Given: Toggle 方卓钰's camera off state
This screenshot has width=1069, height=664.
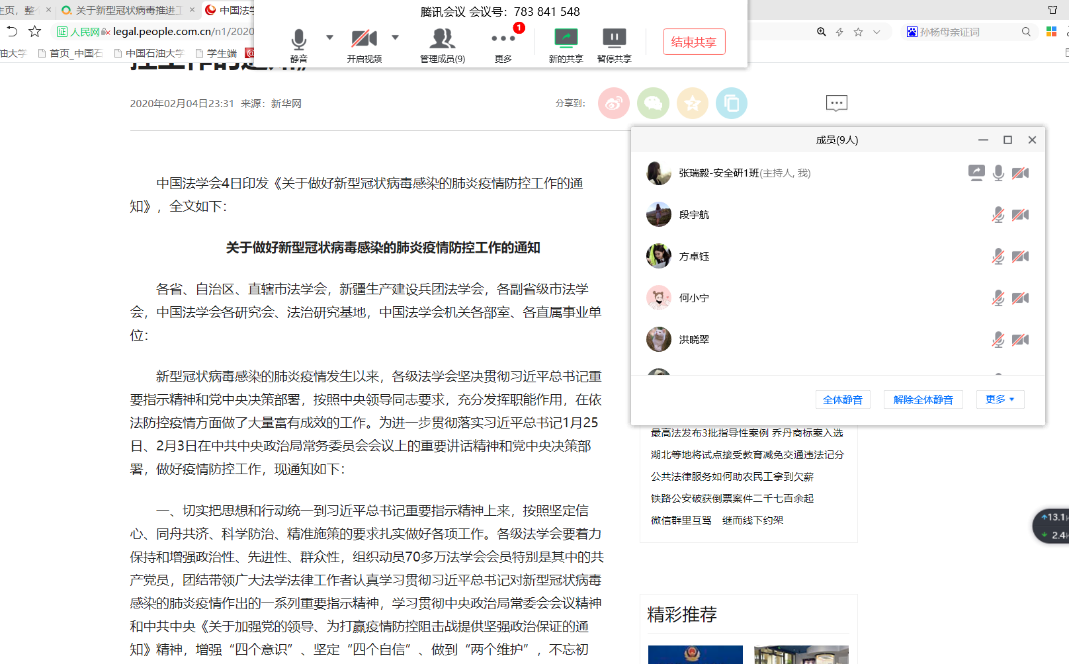Looking at the screenshot, I should [1020, 256].
